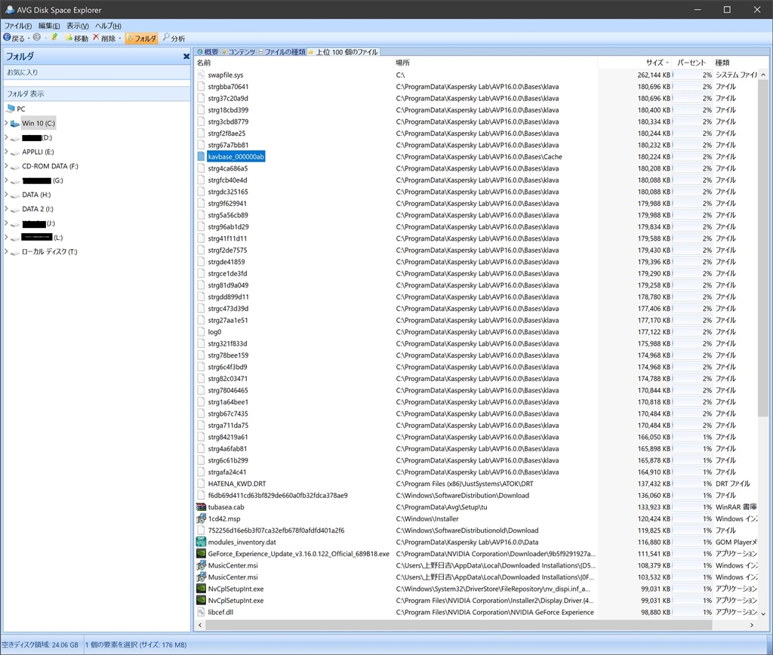Toggle the フォルダ folder pane button
The height and width of the screenshot is (655, 773).
coord(141,38)
